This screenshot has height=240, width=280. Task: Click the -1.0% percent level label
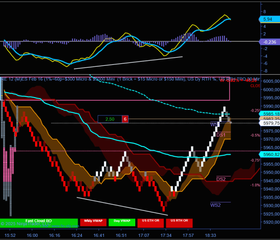pyautogui.click(x=255, y=185)
